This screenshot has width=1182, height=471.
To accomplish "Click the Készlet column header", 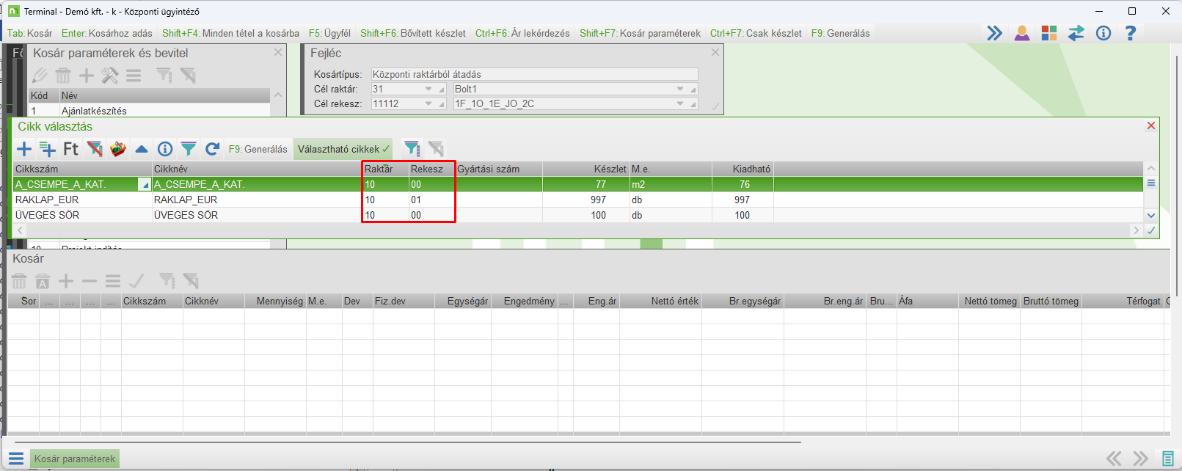I will [x=585, y=169].
